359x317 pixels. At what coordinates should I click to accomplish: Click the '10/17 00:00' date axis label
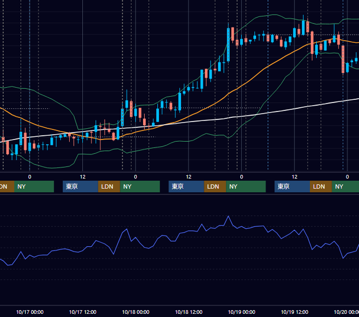pyautogui.click(x=30, y=312)
